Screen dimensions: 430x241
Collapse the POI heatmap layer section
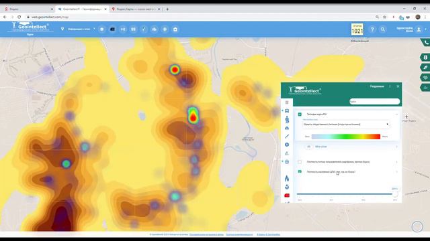(396, 114)
